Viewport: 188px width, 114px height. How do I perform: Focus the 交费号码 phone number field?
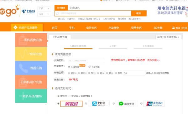tap(87, 60)
